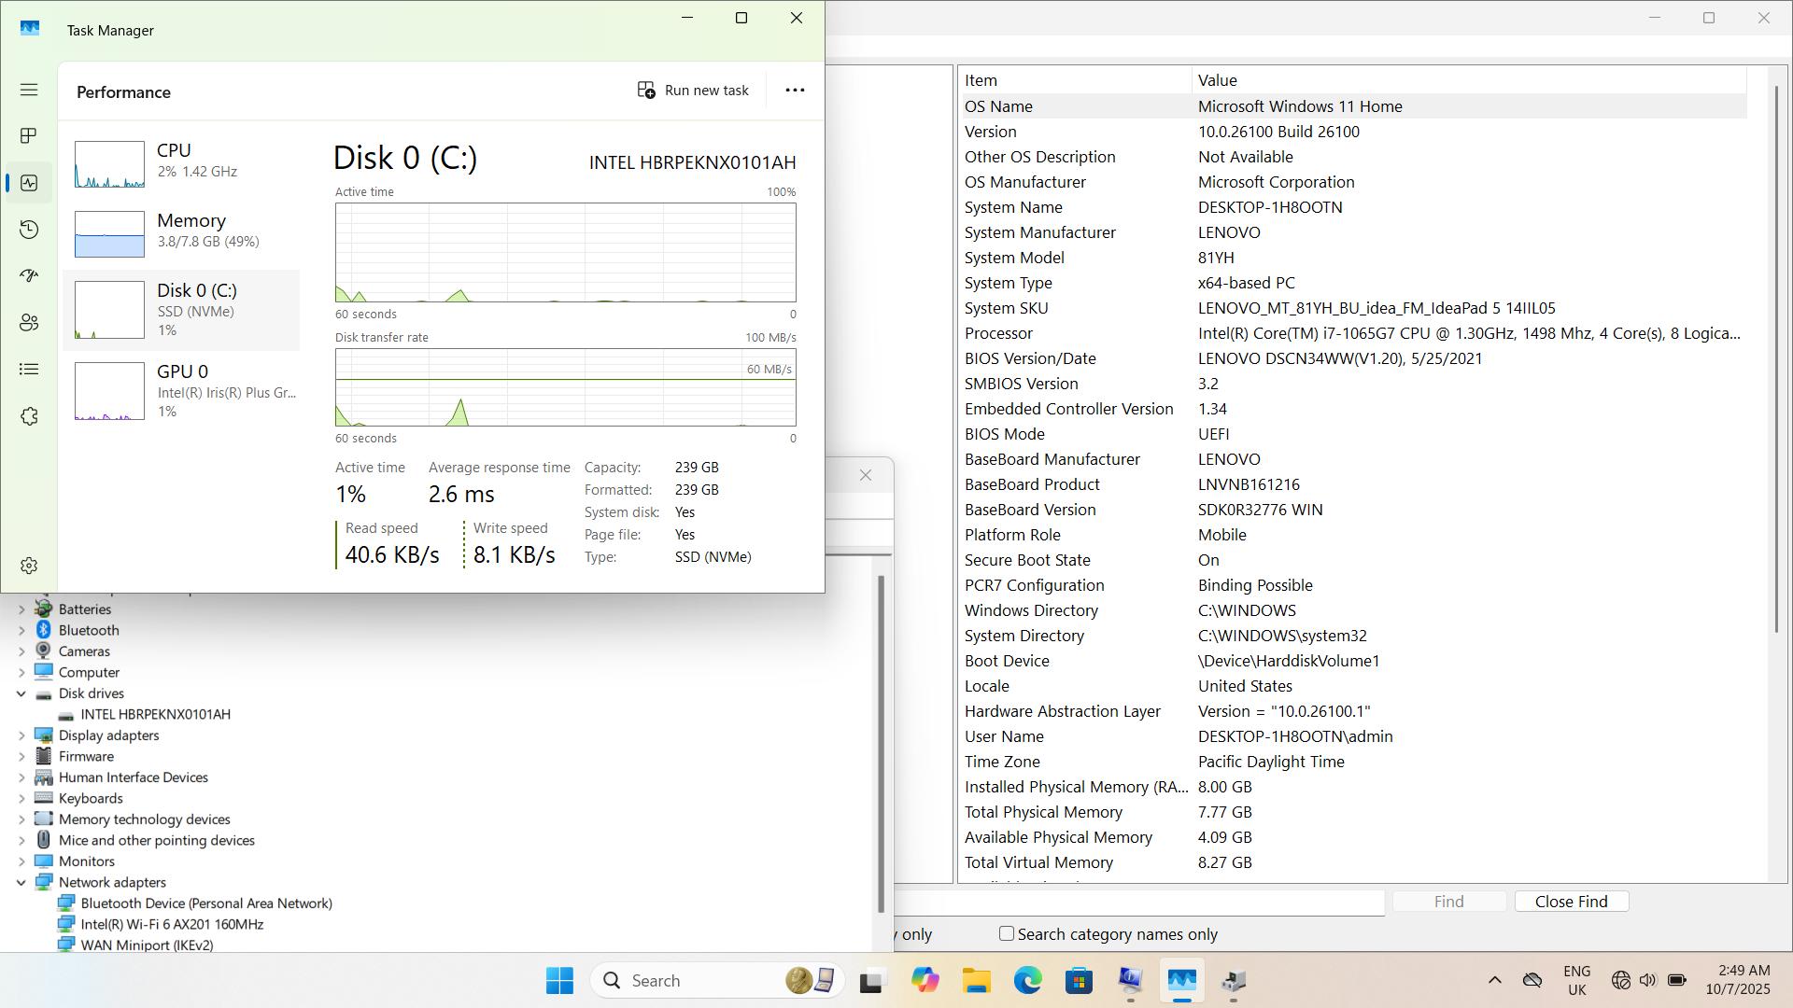Open the more options ellipsis menu

(795, 91)
